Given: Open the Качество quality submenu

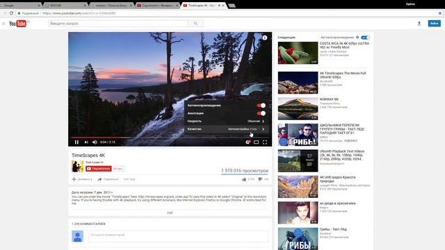Looking at the screenshot, I should (x=226, y=129).
